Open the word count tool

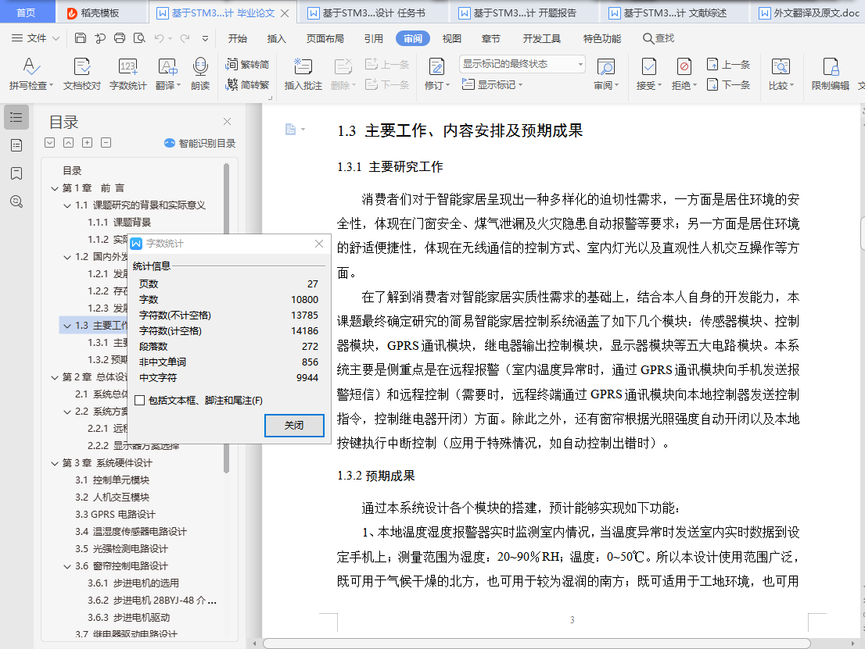(x=128, y=74)
